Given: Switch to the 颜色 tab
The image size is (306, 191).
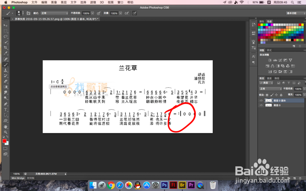Looking at the screenshot, I should tap(262, 21).
